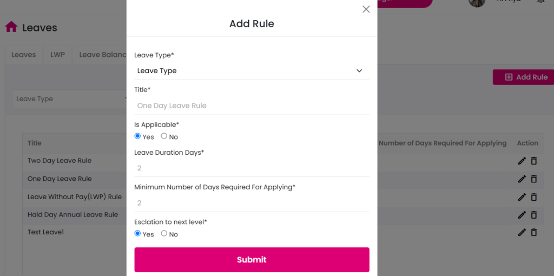This screenshot has width=554, height=276.
Task: Select No for Is Applicable
Action: [x=164, y=136]
